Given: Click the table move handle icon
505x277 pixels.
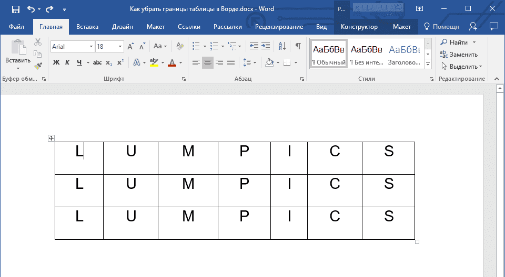Looking at the screenshot, I should [51, 138].
